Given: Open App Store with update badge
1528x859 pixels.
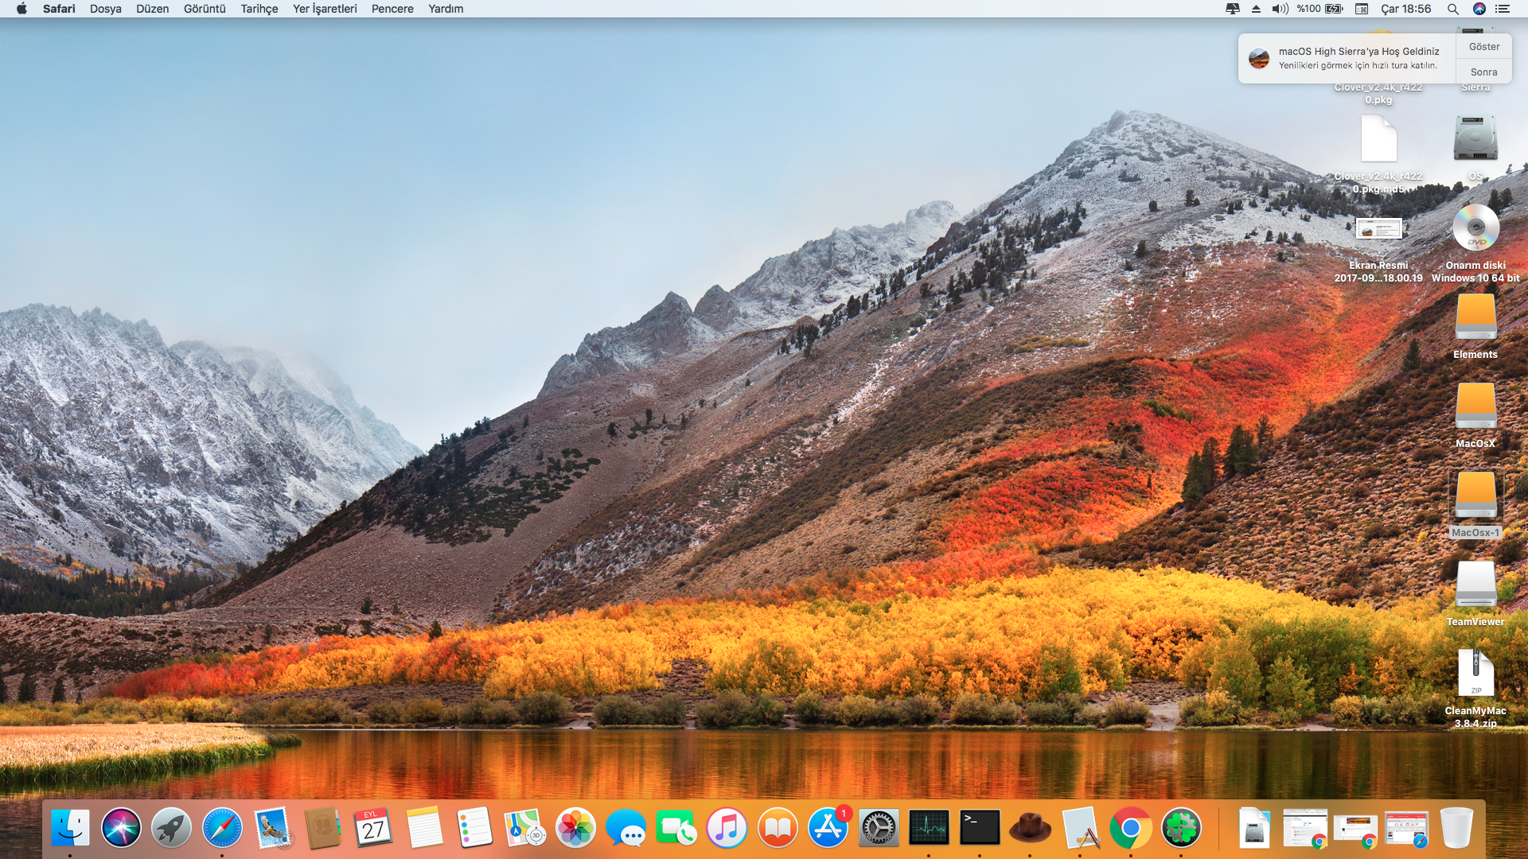Looking at the screenshot, I should 828,828.
